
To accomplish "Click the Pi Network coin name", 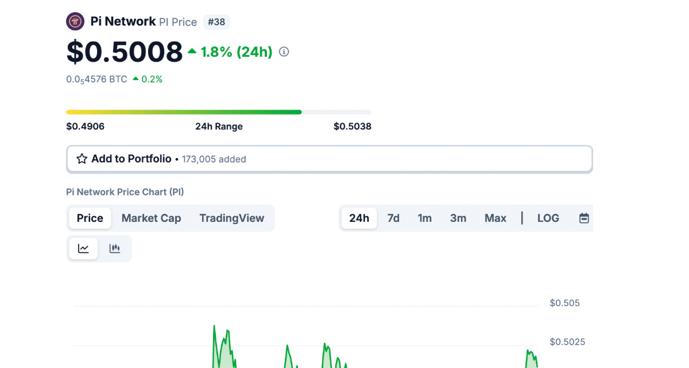I will pyautogui.click(x=123, y=21).
